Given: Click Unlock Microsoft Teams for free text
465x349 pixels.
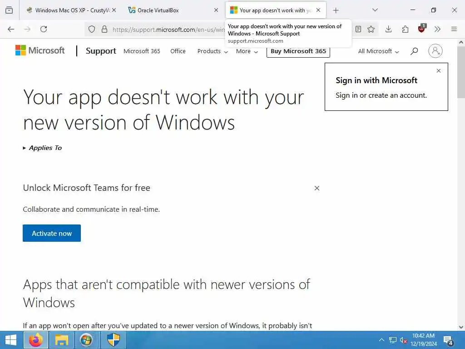Looking at the screenshot, I should (87, 188).
